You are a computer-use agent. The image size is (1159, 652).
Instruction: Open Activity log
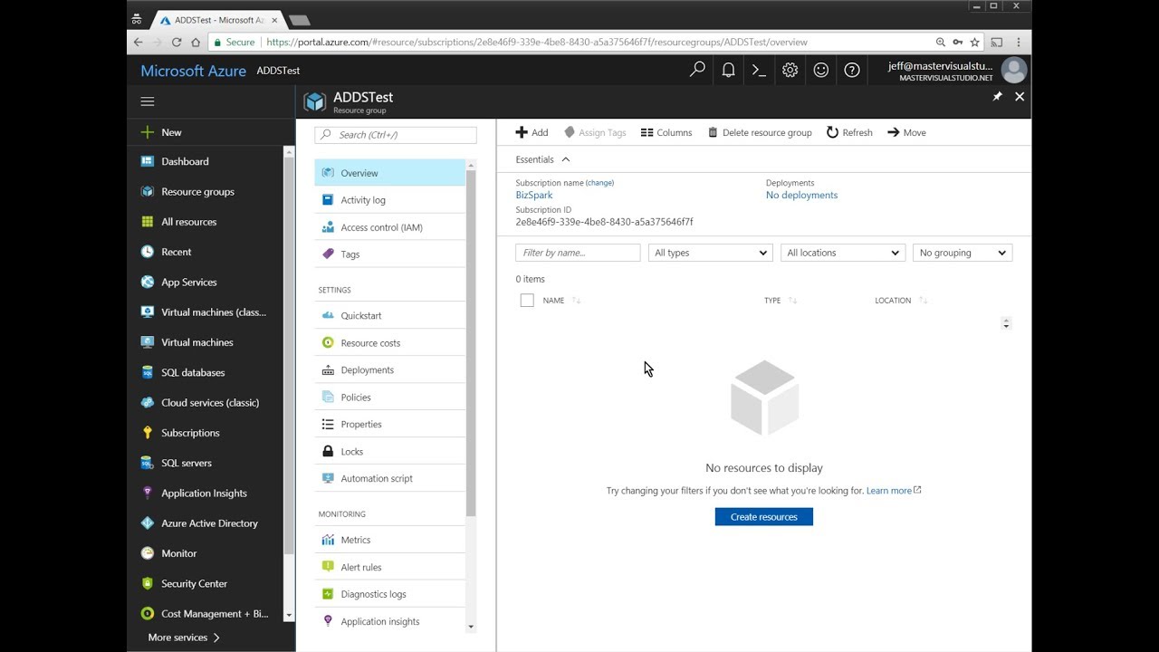[389, 200]
